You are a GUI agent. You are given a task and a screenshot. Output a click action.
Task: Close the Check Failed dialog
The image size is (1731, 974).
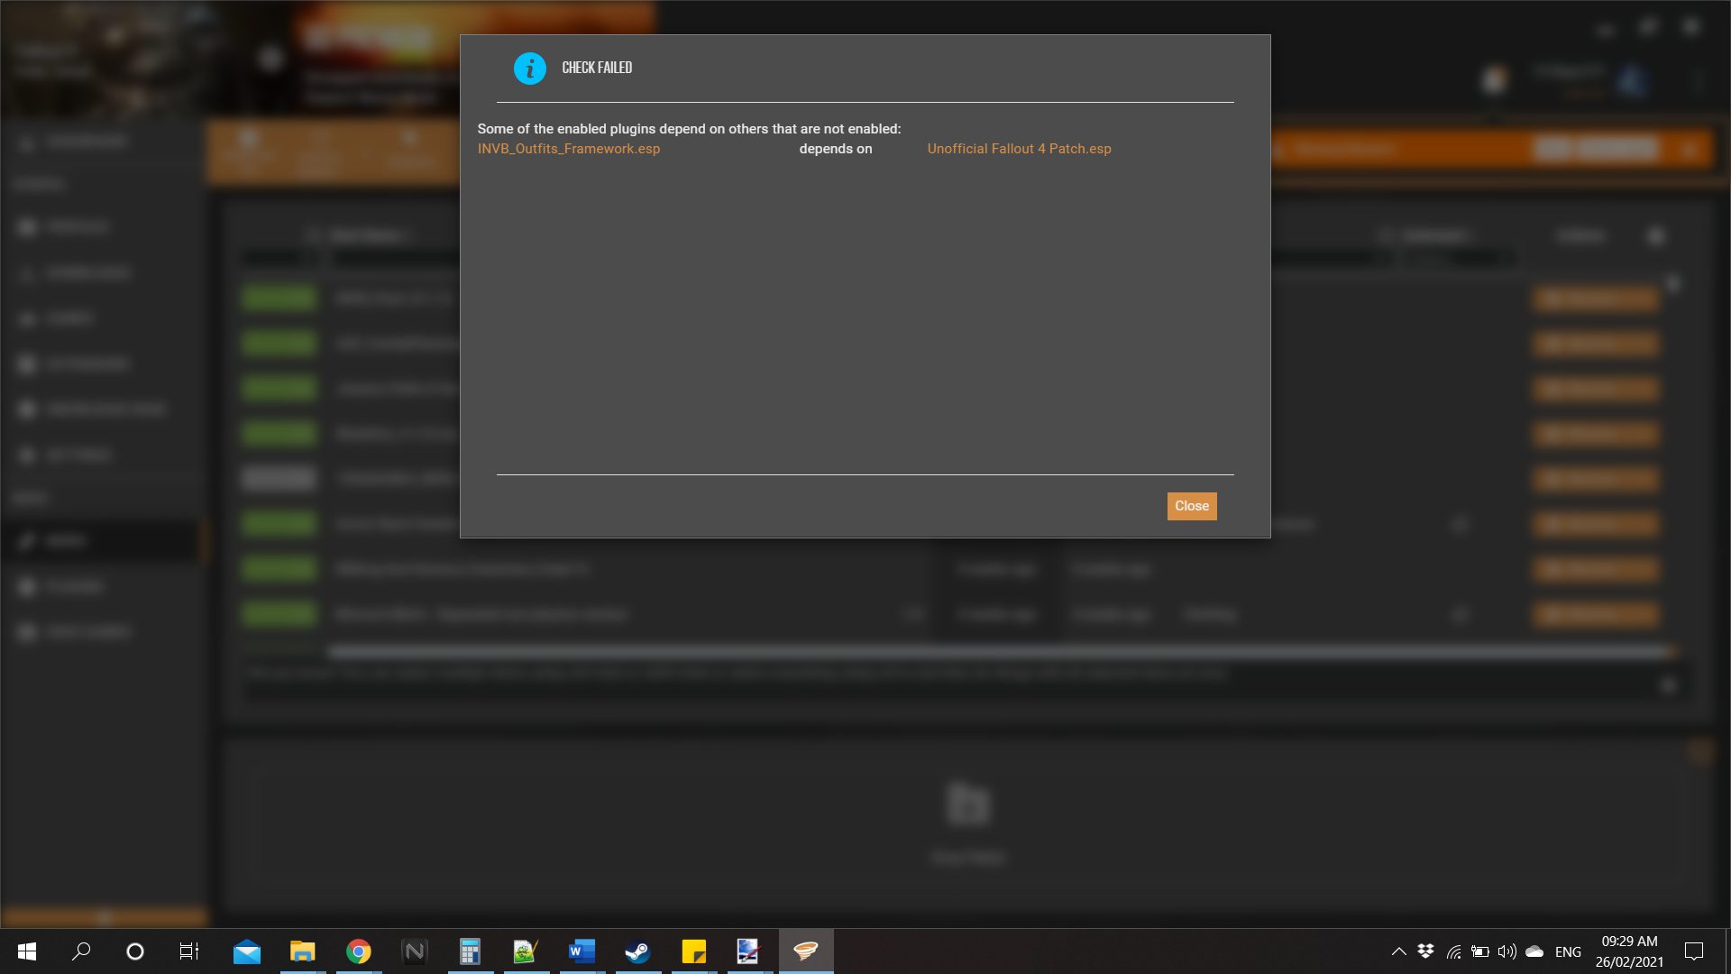click(x=1191, y=506)
